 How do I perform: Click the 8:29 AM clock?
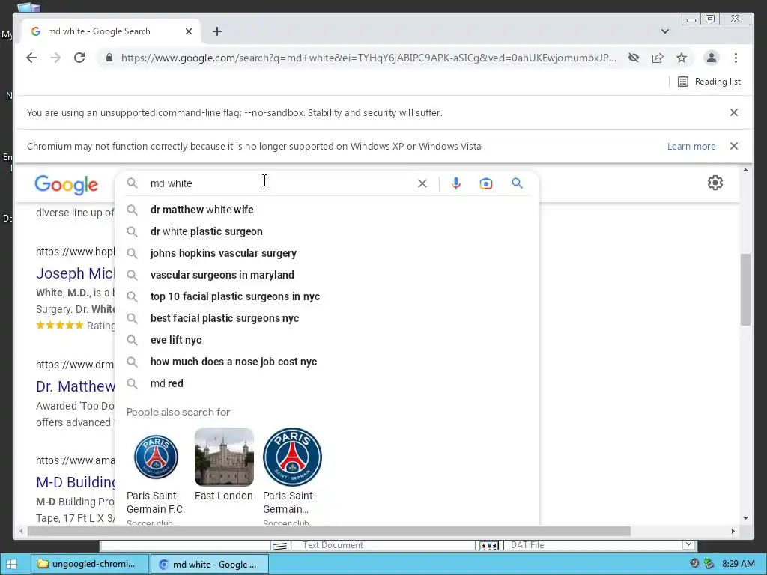(738, 564)
